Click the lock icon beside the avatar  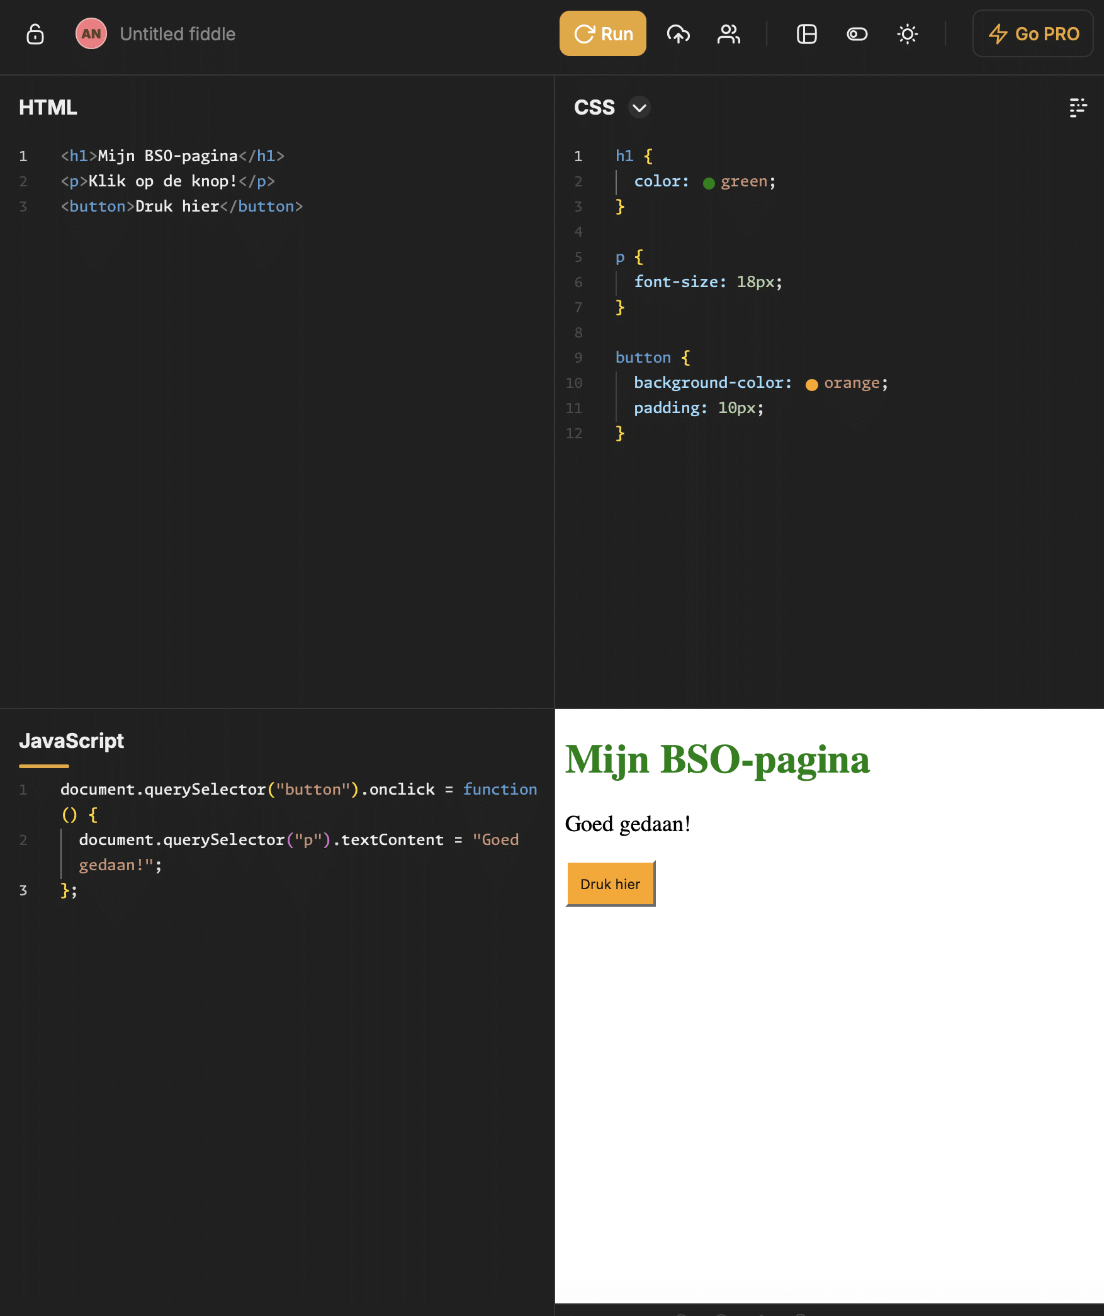point(35,34)
